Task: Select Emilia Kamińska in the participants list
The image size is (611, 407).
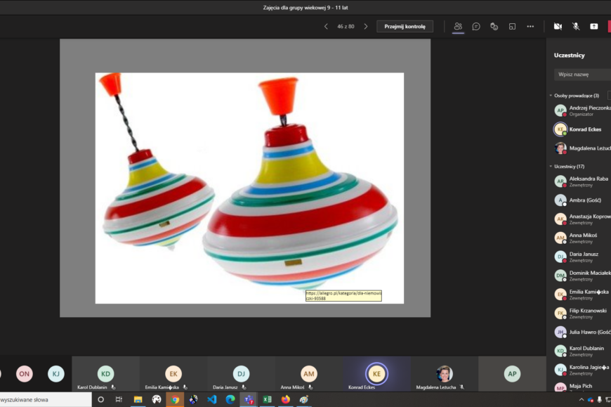Action: [x=582, y=295]
